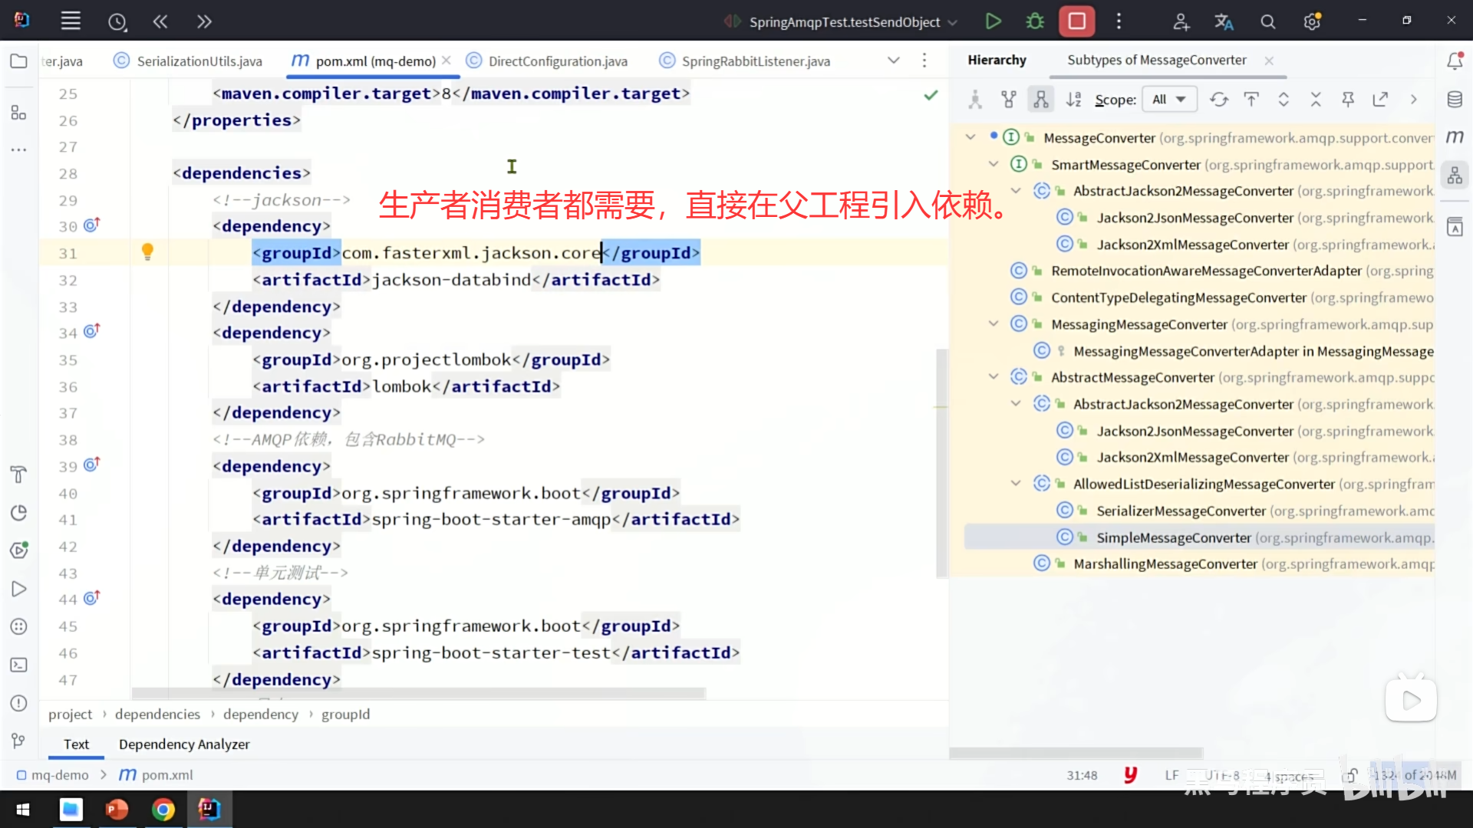Select SimpleMessageConverter in hierarchy tree
The height and width of the screenshot is (828, 1473).
pyautogui.click(x=1173, y=537)
